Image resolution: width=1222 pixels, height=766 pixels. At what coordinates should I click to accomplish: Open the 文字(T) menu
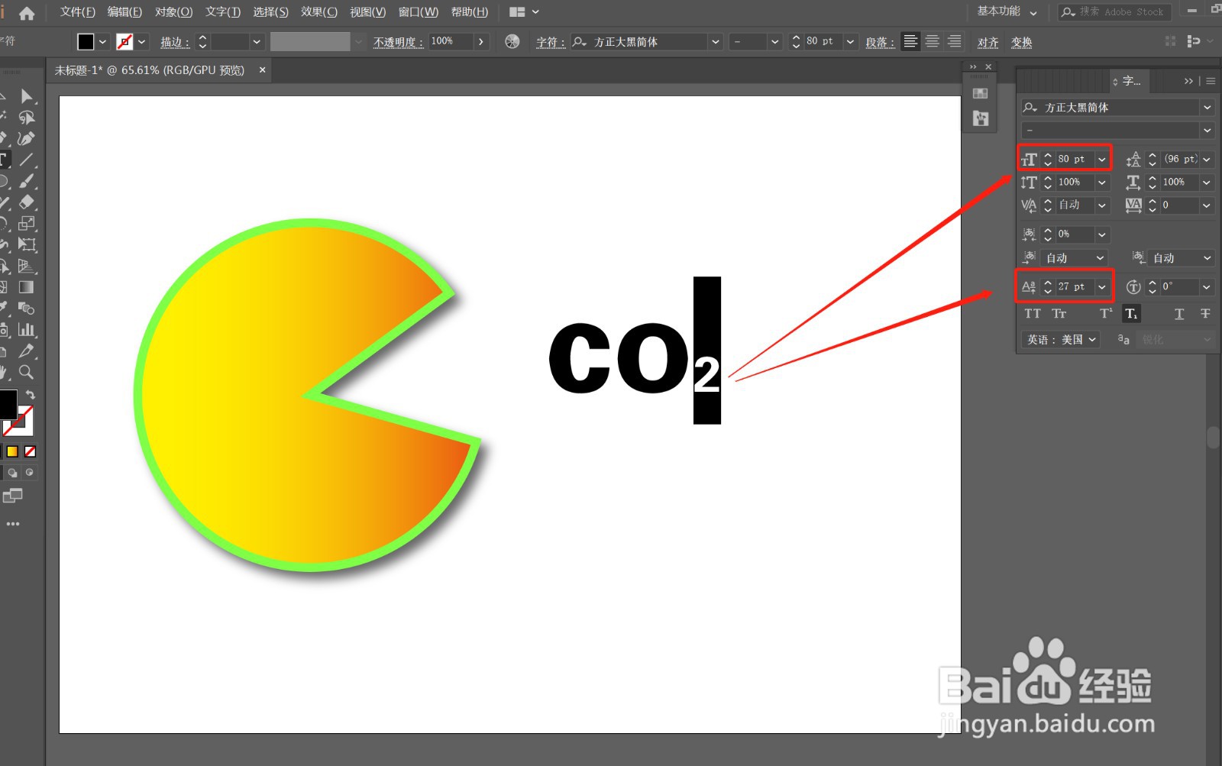click(x=223, y=12)
